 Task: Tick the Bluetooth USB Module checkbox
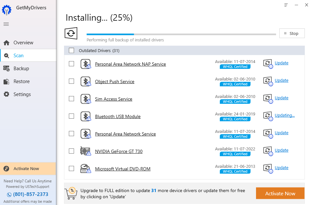tap(71, 116)
